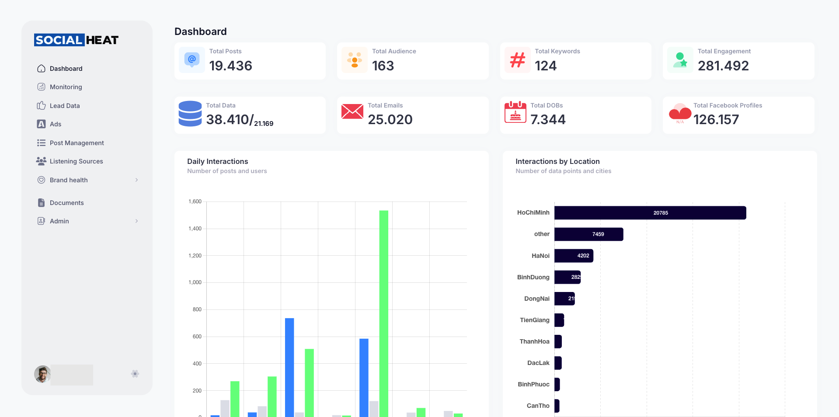Click the Total Data database icon
This screenshot has width=839, height=417.
pyautogui.click(x=190, y=114)
